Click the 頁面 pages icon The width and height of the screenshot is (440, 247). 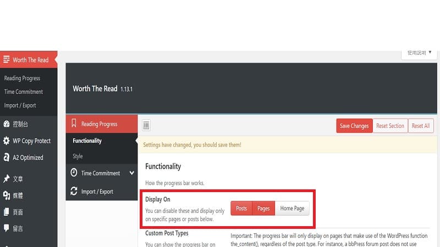coord(6,212)
